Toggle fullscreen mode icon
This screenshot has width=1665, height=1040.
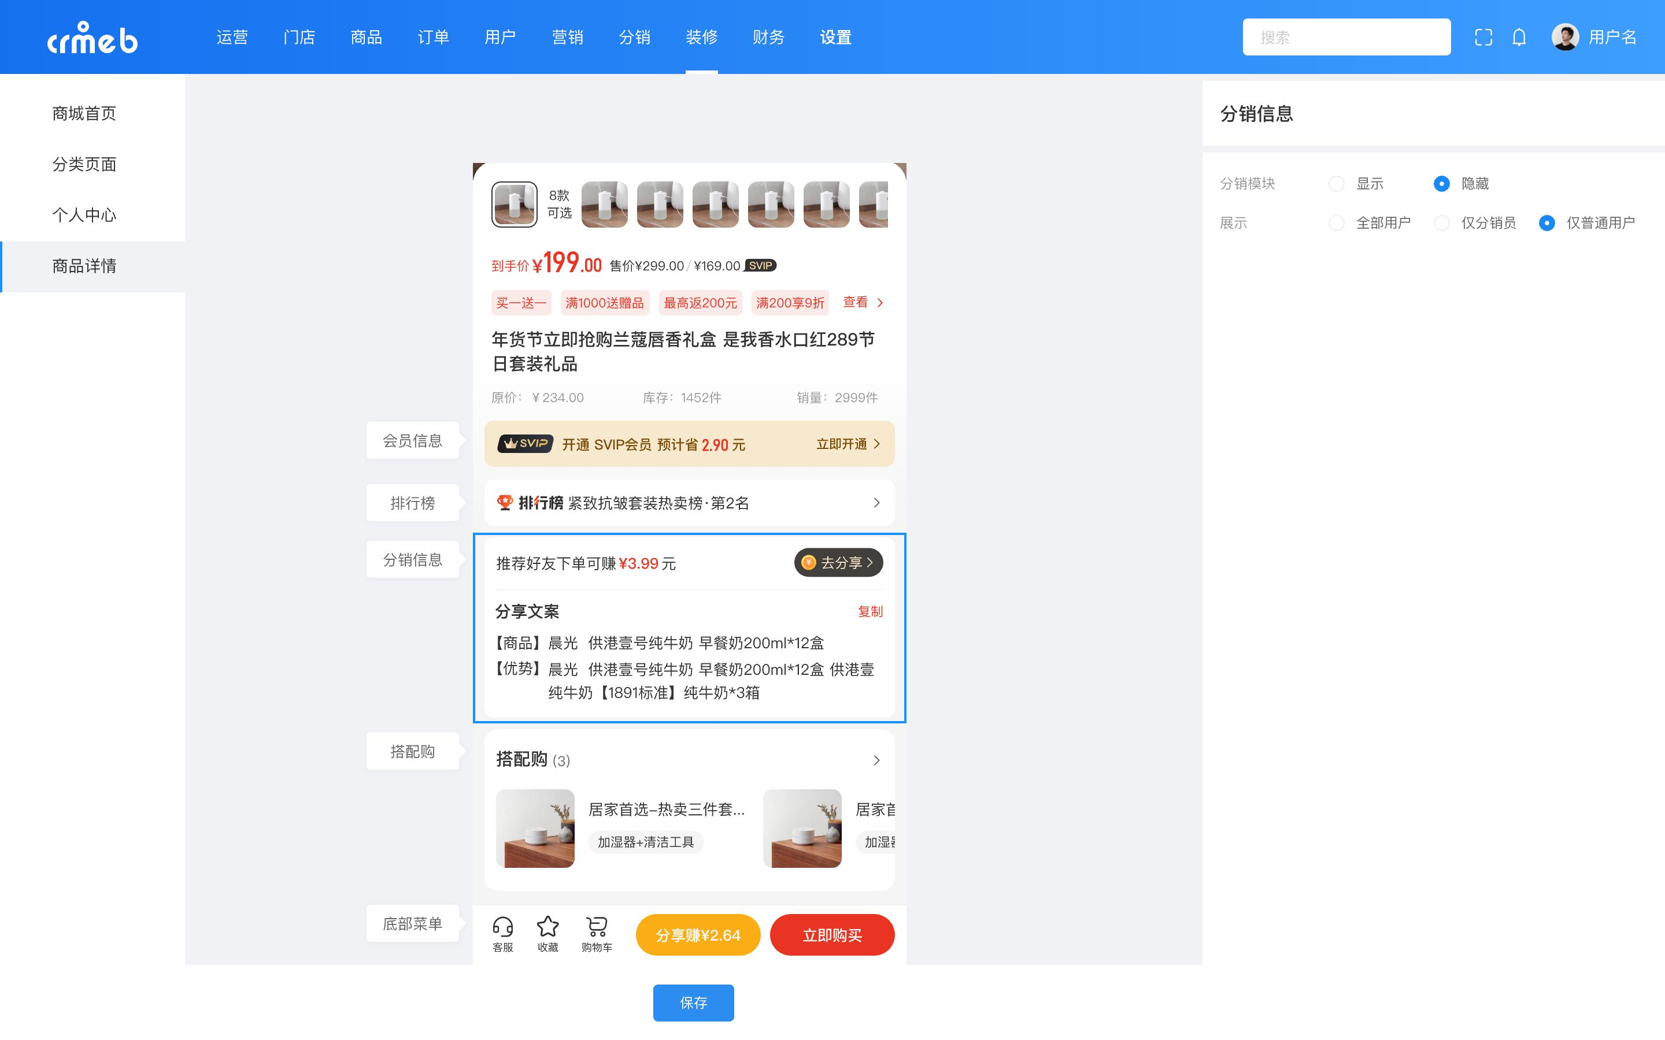[x=1483, y=37]
